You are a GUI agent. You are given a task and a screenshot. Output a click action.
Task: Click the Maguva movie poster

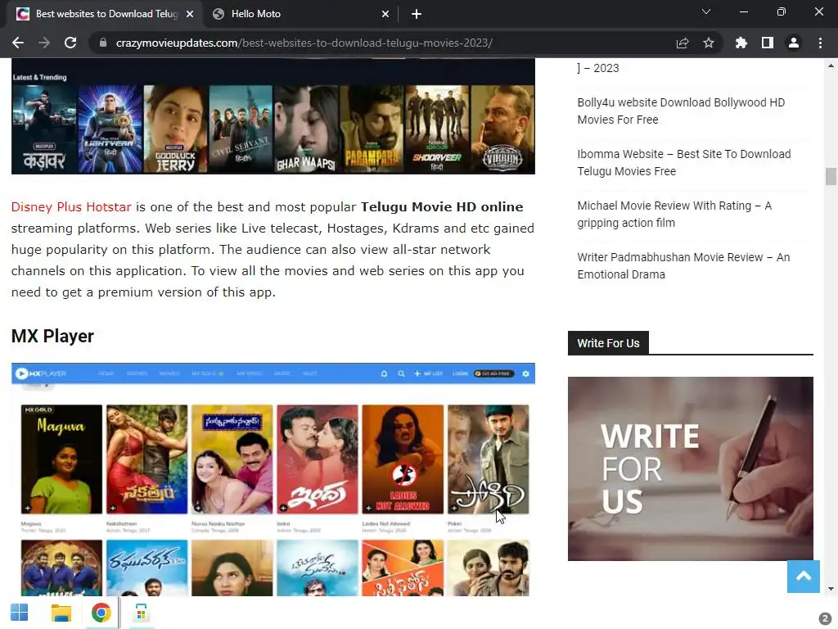(61, 459)
